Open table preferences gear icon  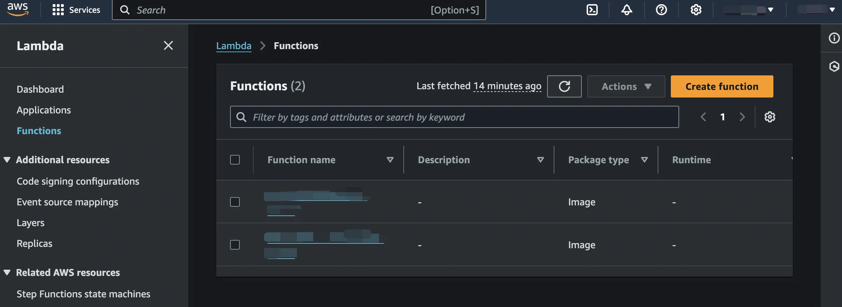pos(770,117)
